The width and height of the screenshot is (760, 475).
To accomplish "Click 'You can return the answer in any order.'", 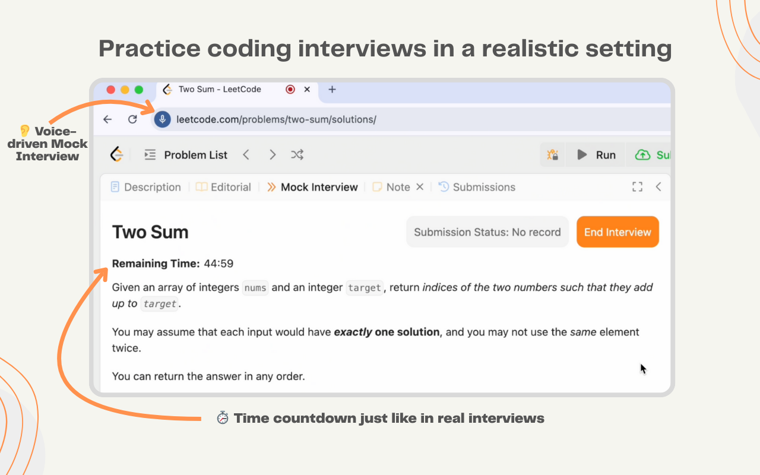I will click(x=208, y=376).
